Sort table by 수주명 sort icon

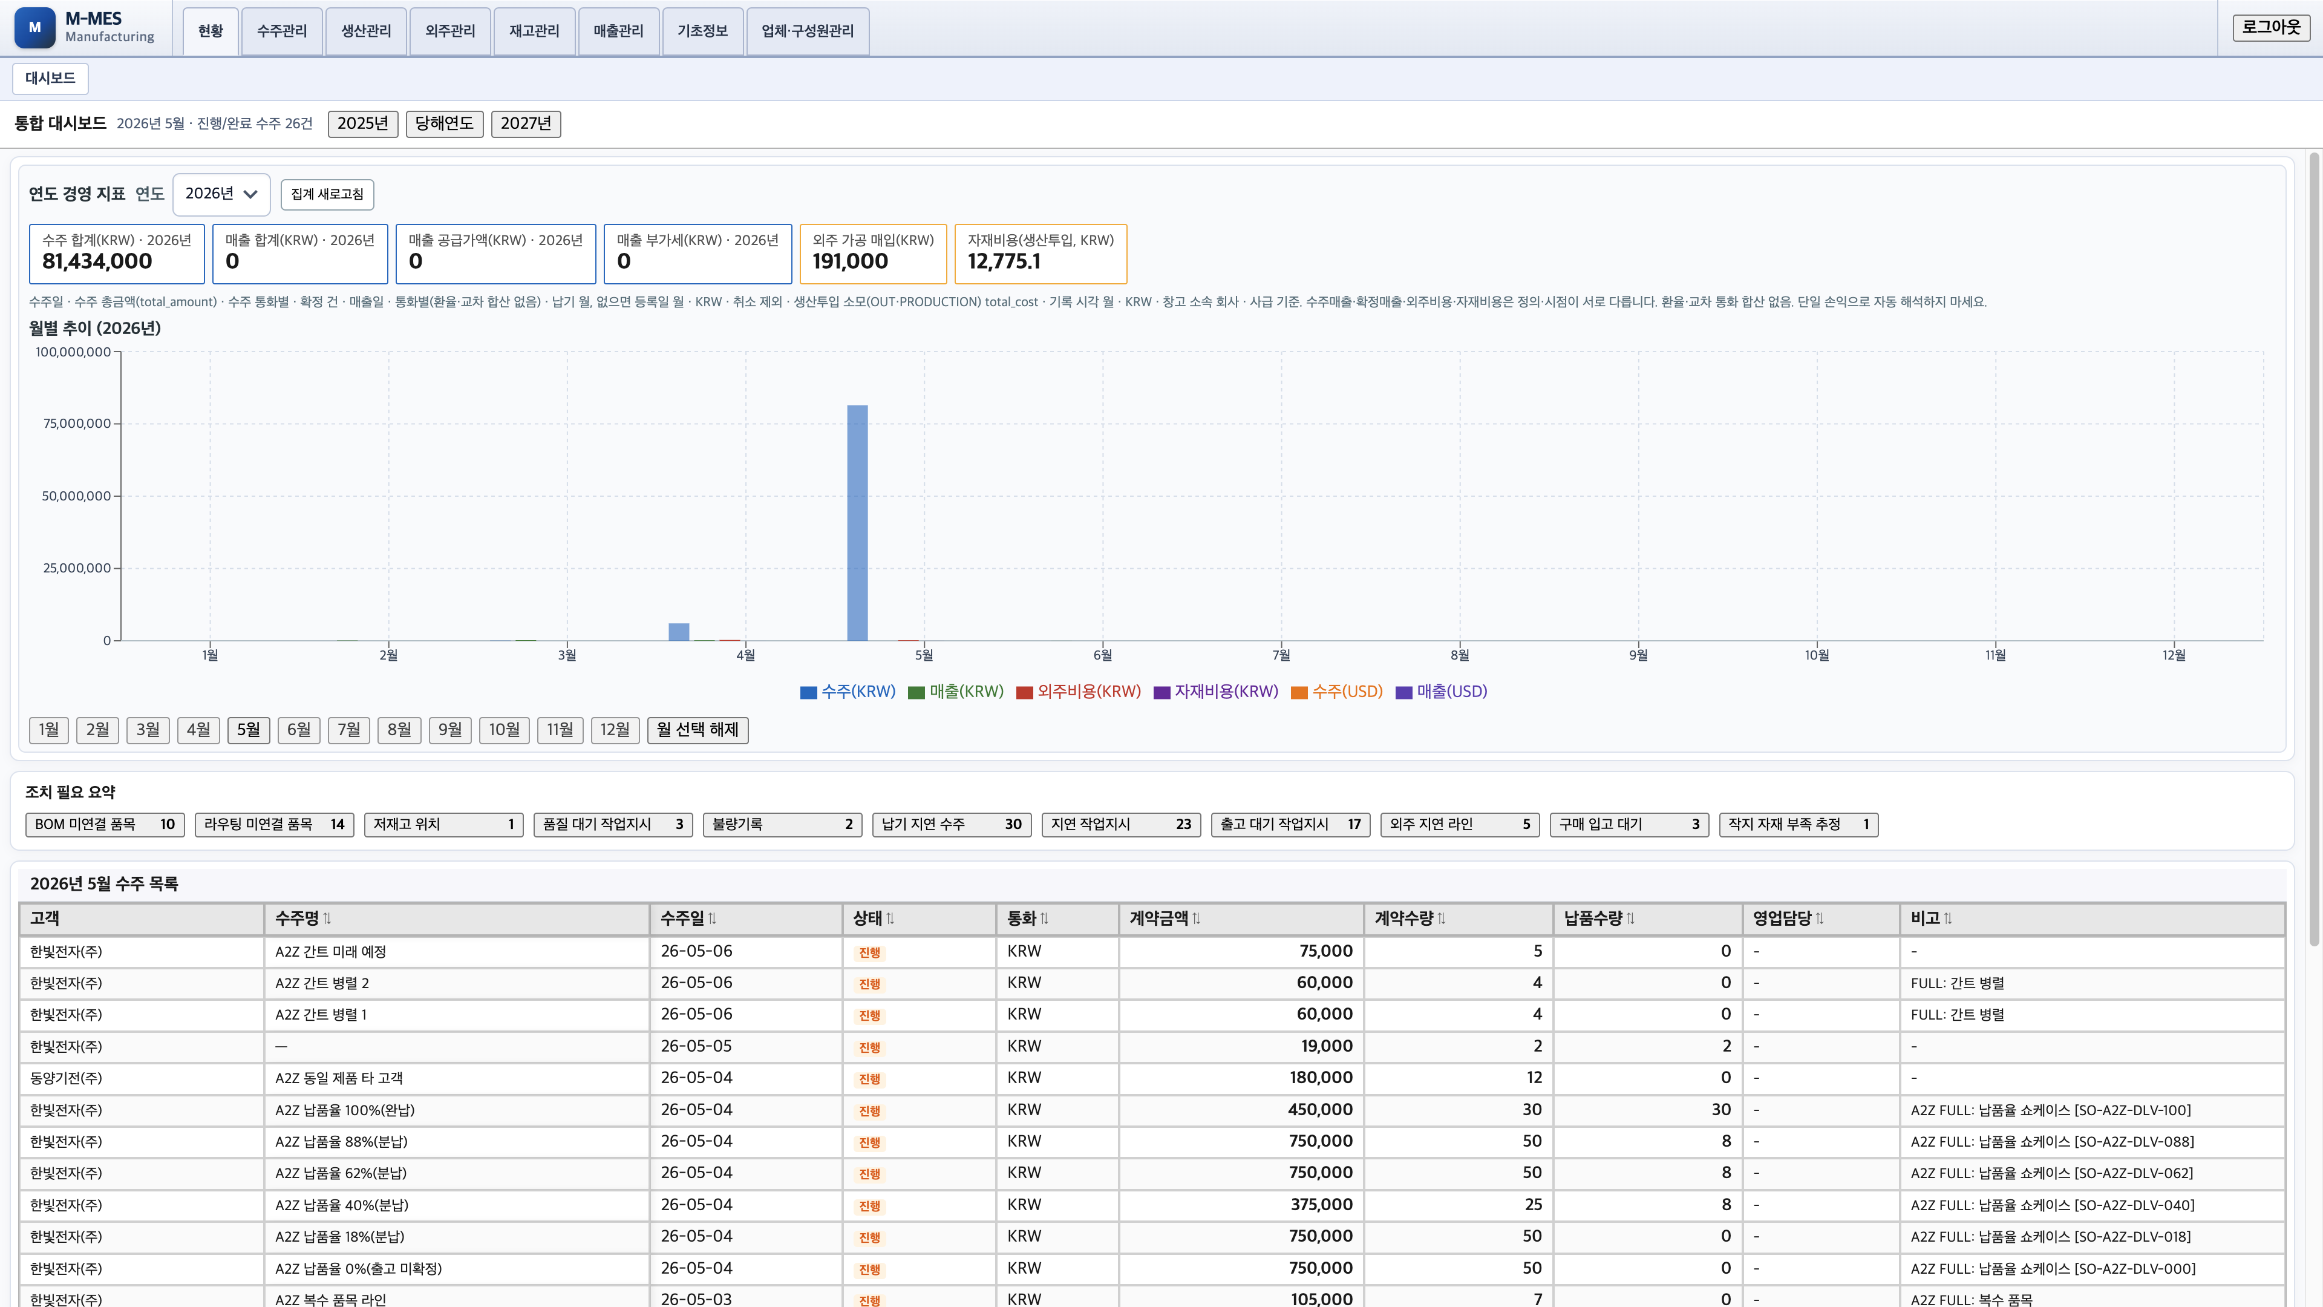coord(327,919)
